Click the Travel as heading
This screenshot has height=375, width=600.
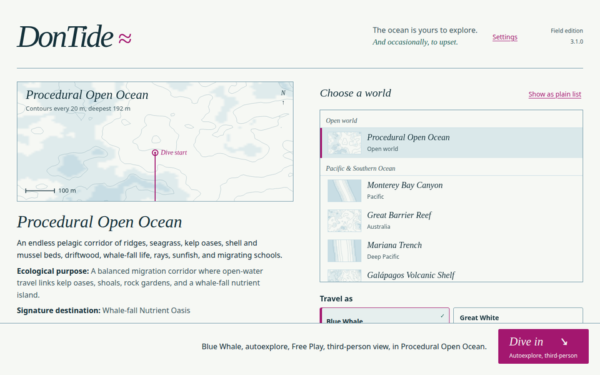pyautogui.click(x=336, y=299)
